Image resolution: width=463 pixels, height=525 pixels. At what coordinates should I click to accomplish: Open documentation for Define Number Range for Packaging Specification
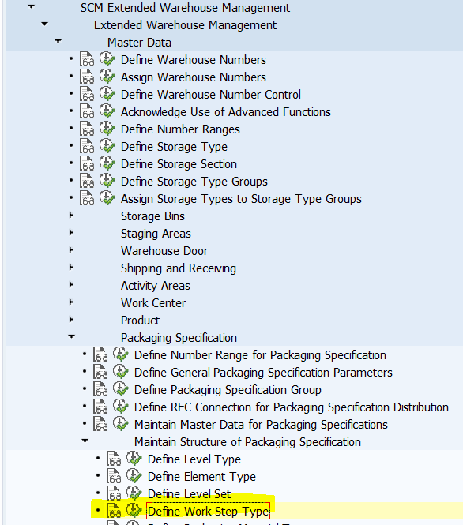(x=100, y=355)
